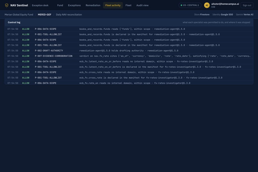Click Daily NAV reconciliation breadcrumb

69,15
